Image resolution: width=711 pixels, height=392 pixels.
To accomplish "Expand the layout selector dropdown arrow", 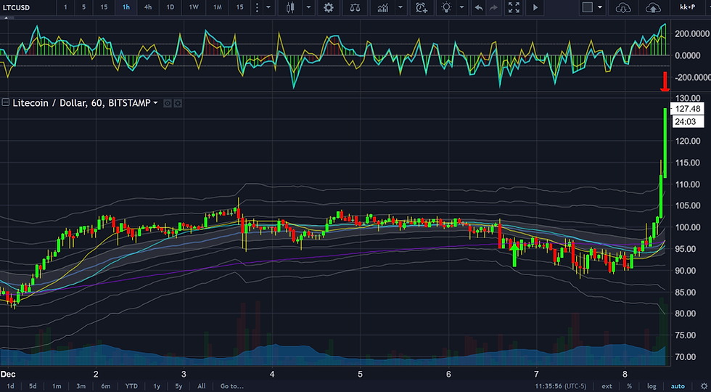I will click(601, 7).
